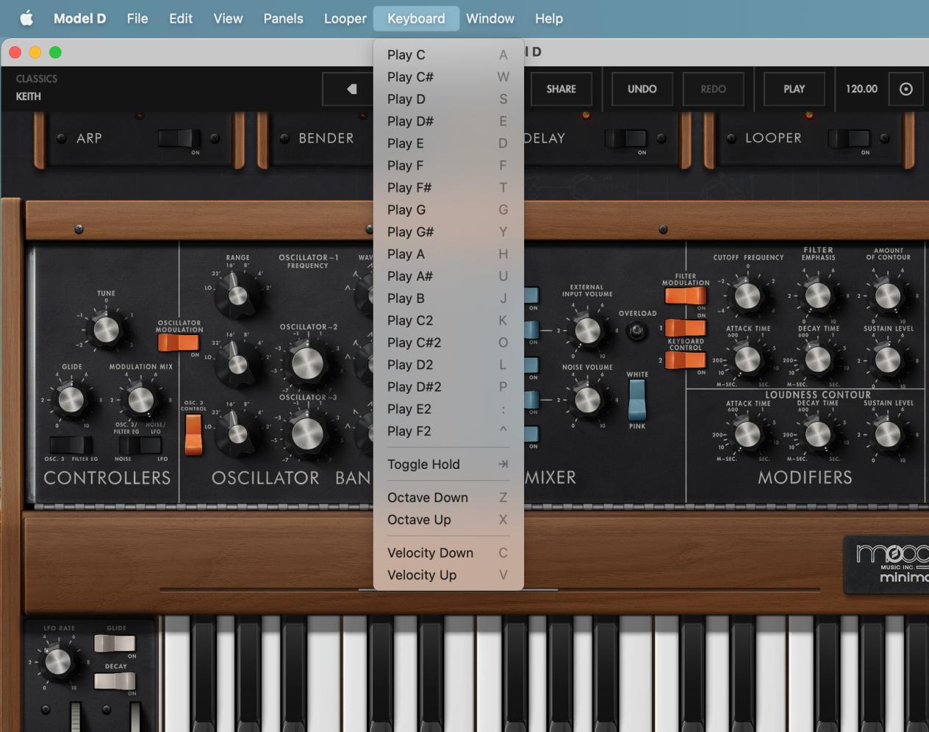
Task: Open the Panels menu
Action: click(x=283, y=18)
